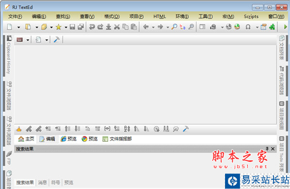
Task: Open the 文档列表 side panel
Action: tap(281, 48)
